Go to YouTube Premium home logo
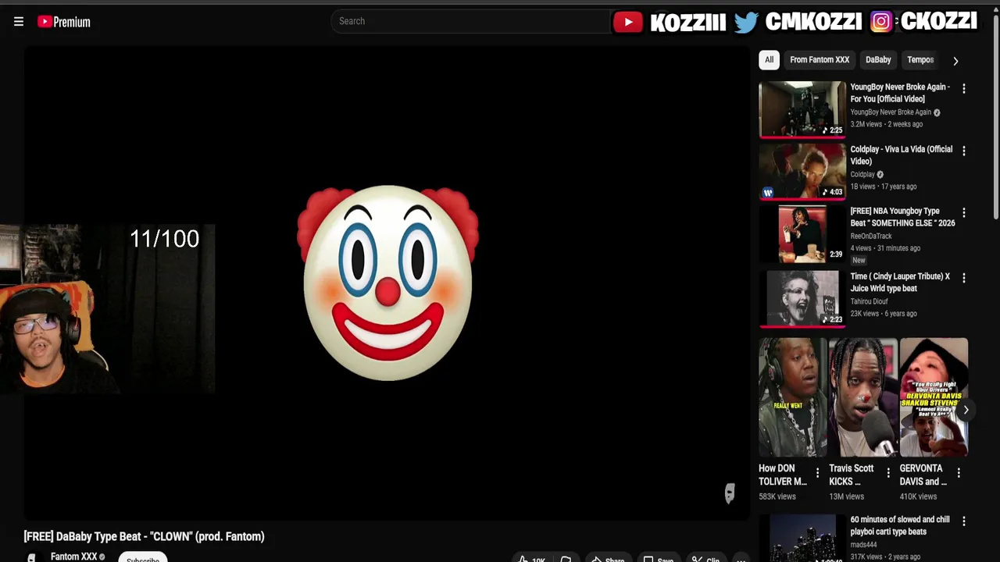The width and height of the screenshot is (1000, 562). (x=64, y=22)
